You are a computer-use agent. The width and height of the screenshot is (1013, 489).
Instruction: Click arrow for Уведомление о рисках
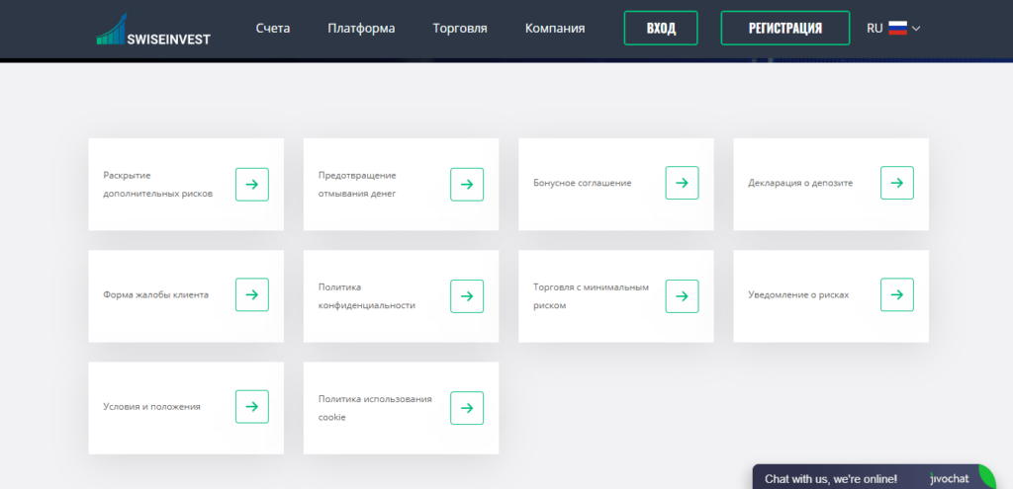coord(896,294)
